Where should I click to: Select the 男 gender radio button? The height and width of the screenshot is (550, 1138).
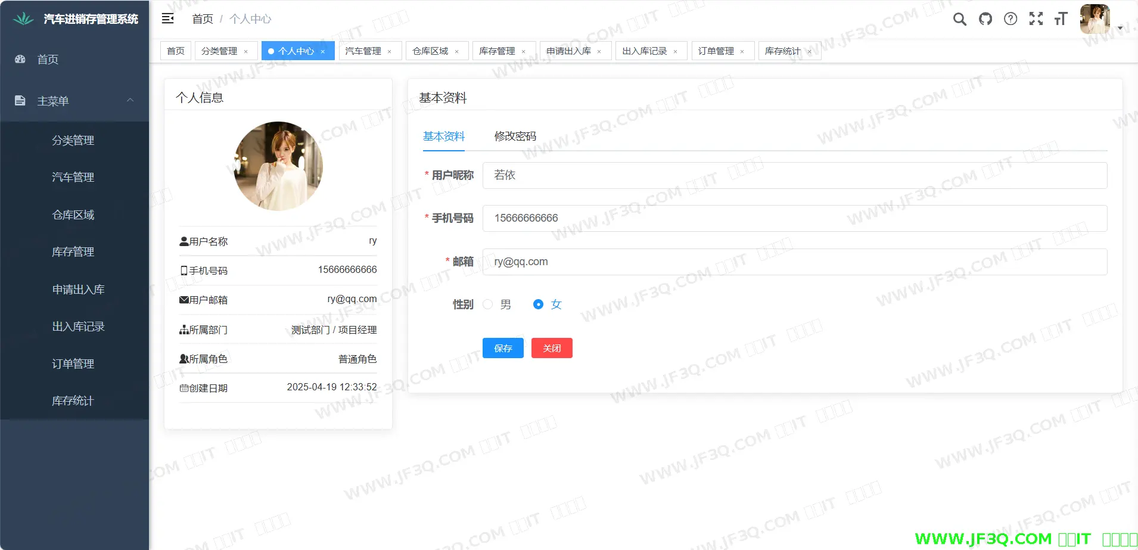tap(488, 304)
